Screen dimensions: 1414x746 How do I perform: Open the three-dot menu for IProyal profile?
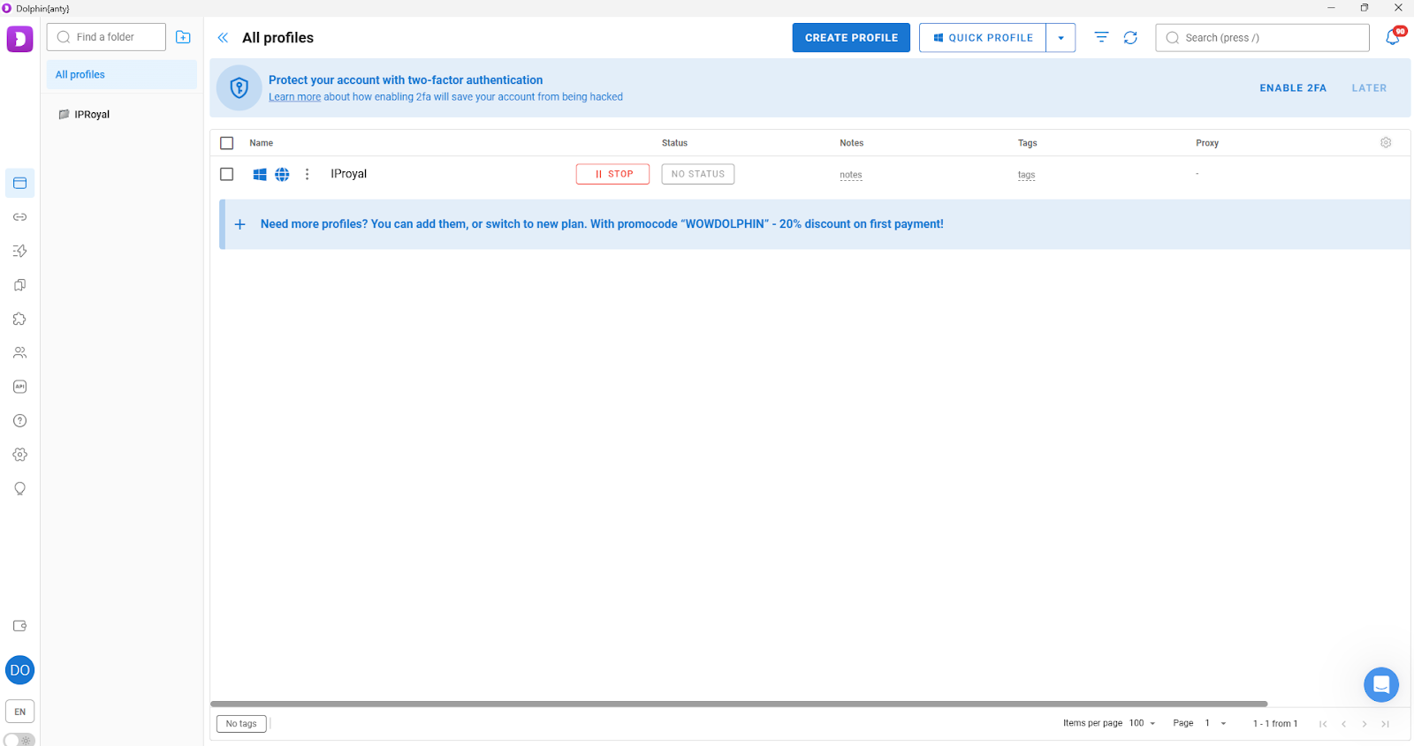point(307,175)
